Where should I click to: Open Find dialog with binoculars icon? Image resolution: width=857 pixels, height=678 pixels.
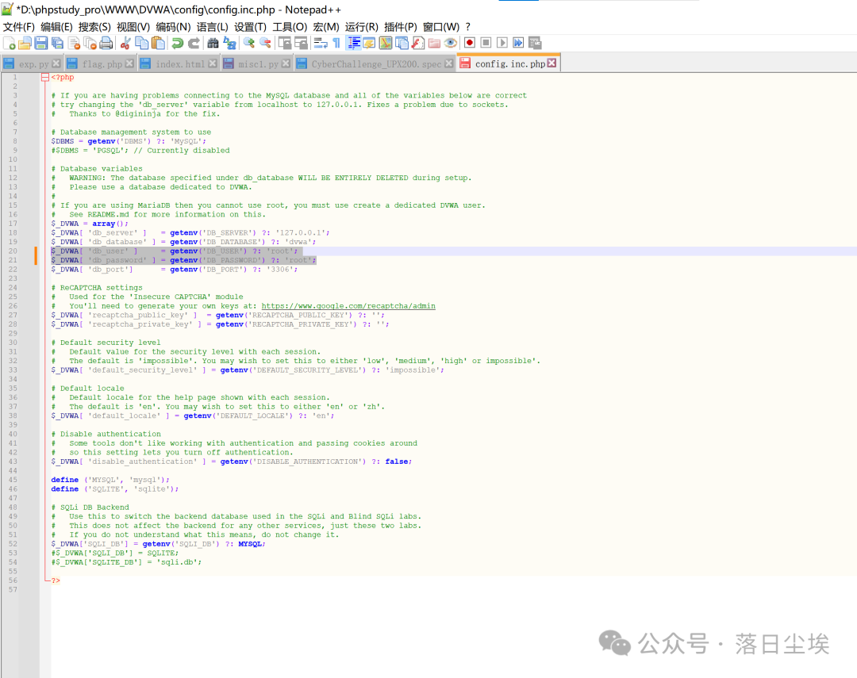coord(213,43)
